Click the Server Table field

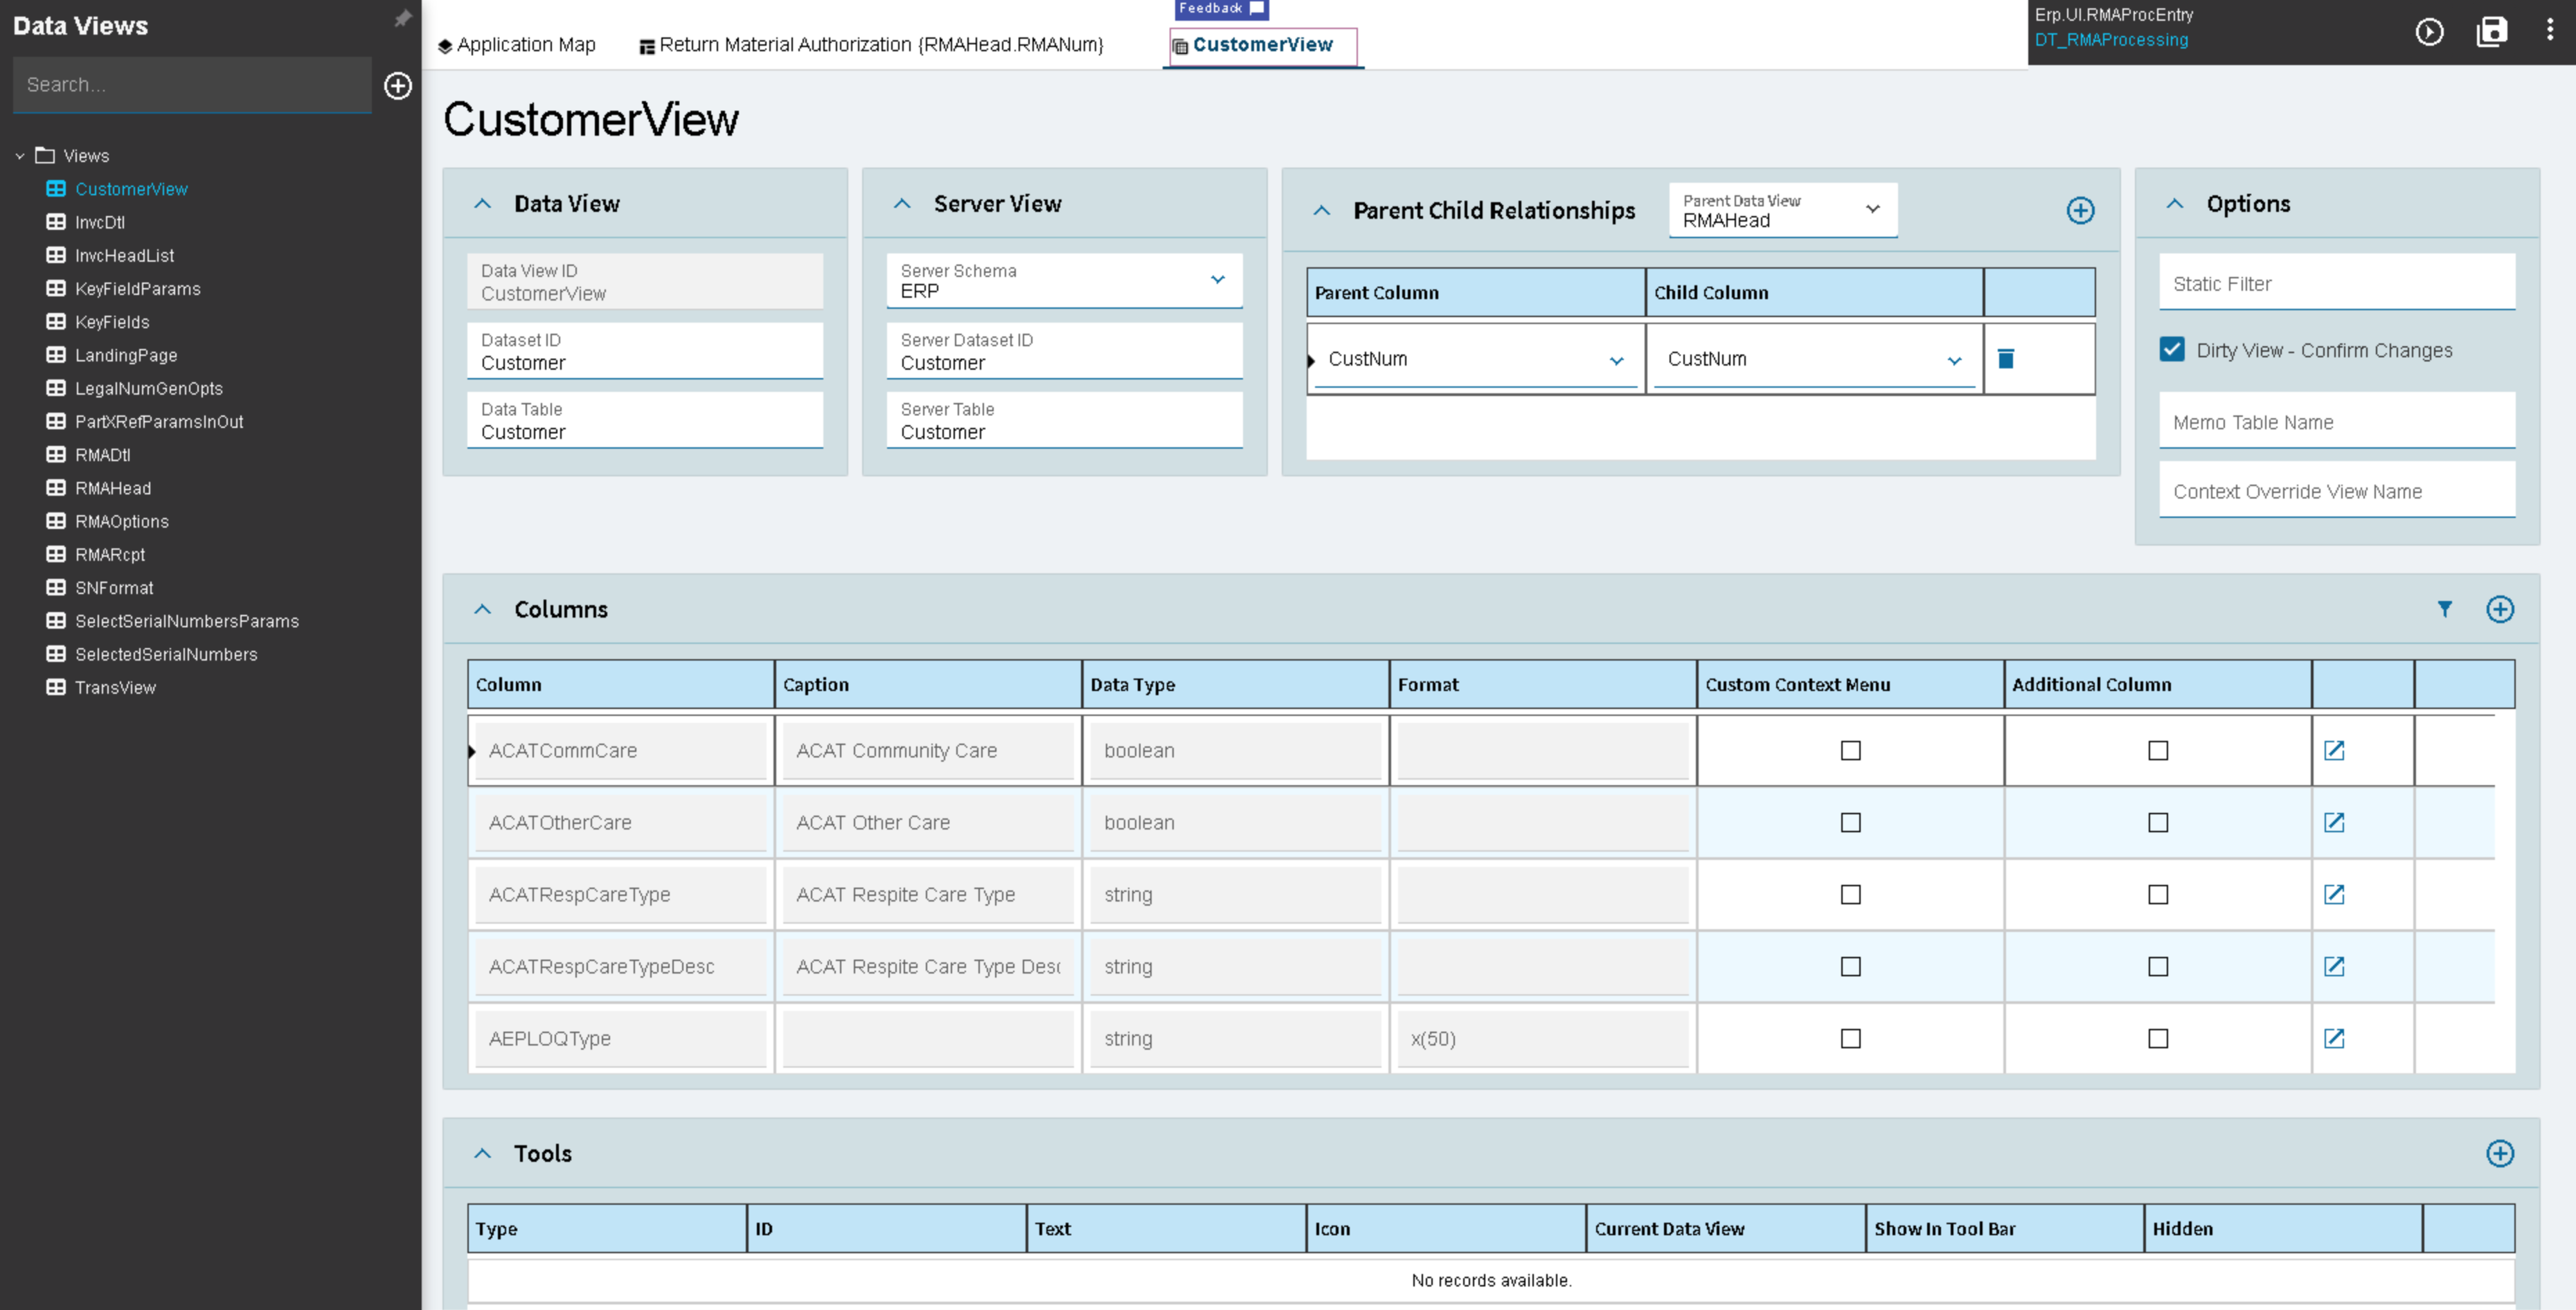(x=1064, y=420)
